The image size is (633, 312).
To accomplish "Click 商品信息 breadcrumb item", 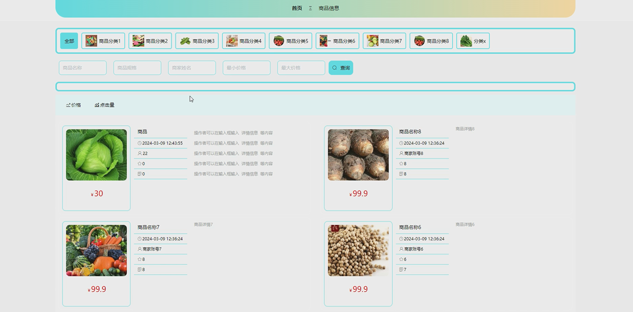I will pyautogui.click(x=329, y=8).
